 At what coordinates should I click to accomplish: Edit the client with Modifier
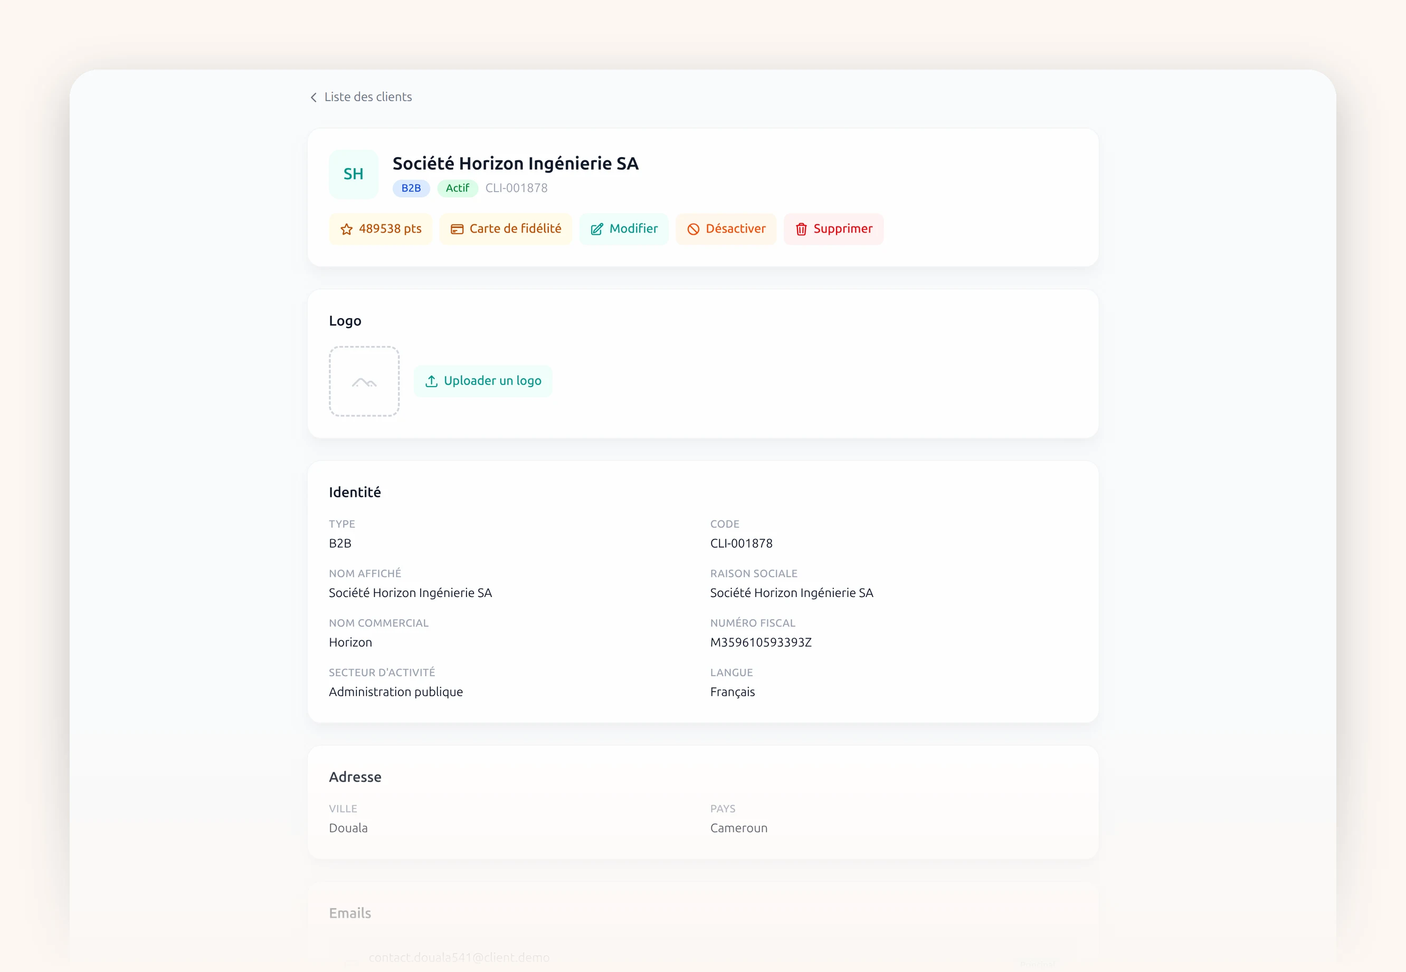624,229
